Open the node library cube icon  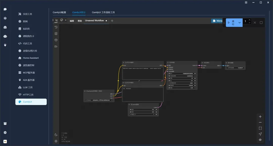click(56, 40)
